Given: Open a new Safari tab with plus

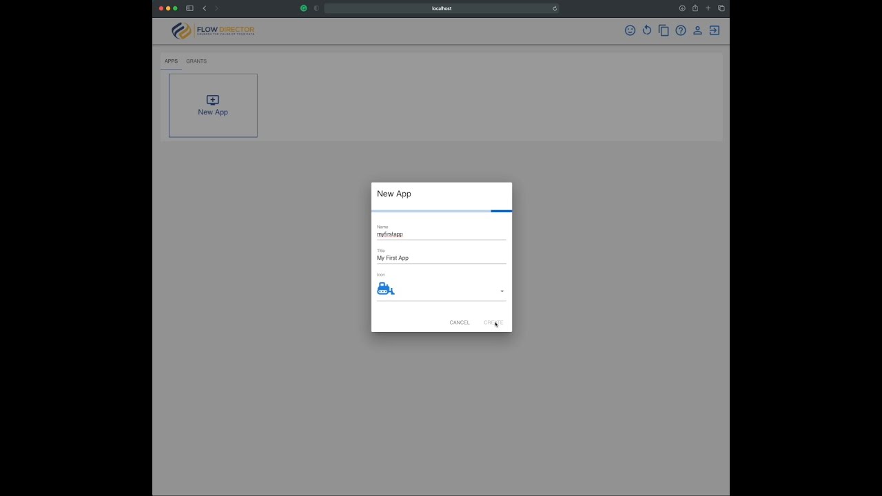Looking at the screenshot, I should pos(708,8).
